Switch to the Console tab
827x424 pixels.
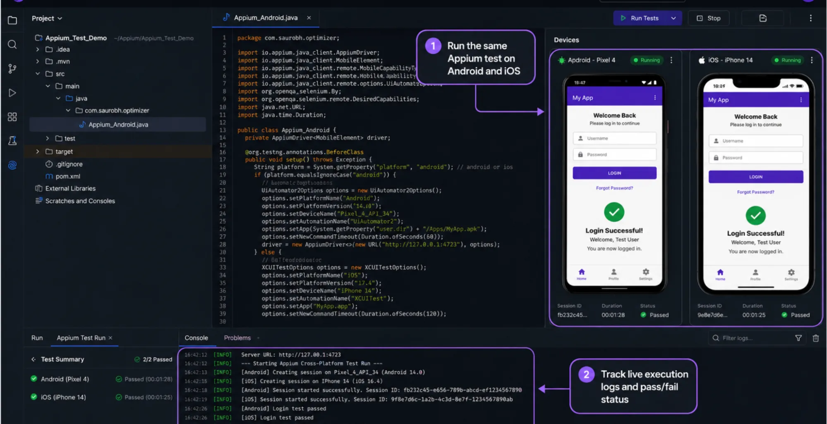pos(196,338)
